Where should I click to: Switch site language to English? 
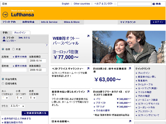pyautogui.click(x=66, y=4)
